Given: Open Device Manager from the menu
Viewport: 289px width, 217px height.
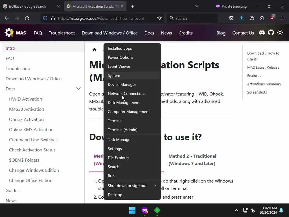Looking at the screenshot, I should pos(132,84).
